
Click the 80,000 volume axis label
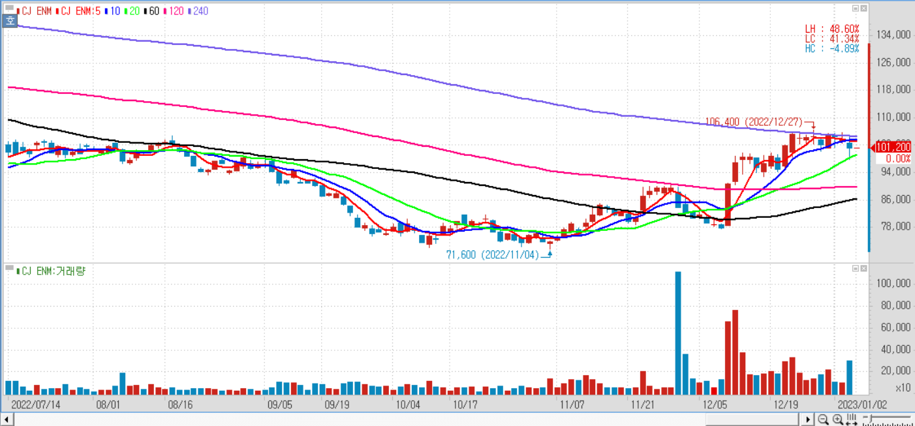(897, 305)
